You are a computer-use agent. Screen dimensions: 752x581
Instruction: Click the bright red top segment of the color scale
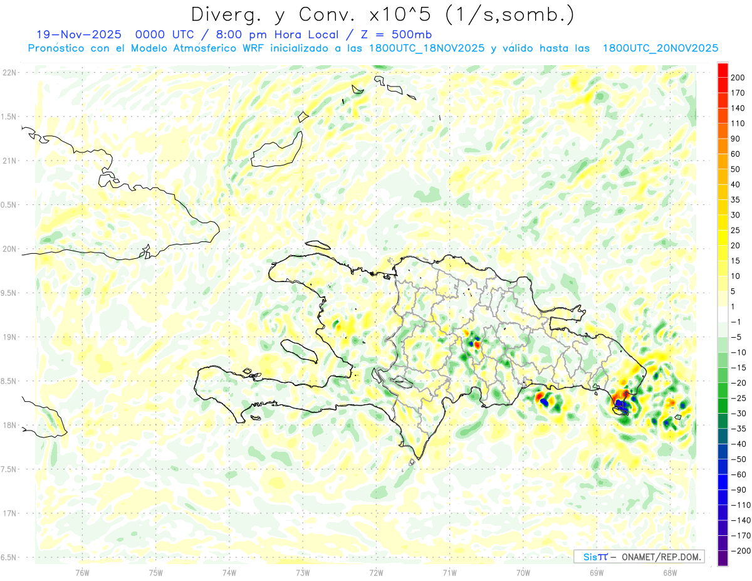pos(723,70)
